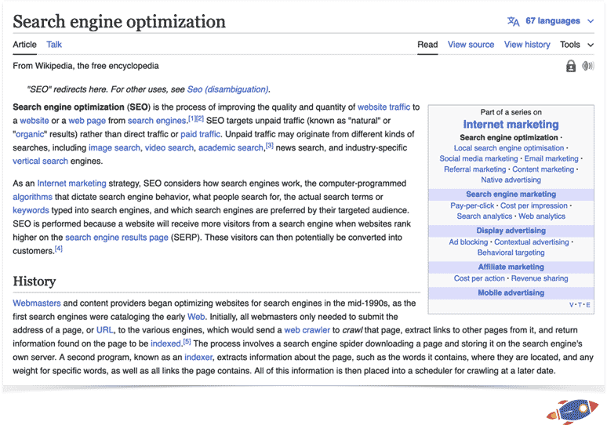Open Search engine marketing sidebar heading
The width and height of the screenshot is (607, 425).
click(511, 194)
